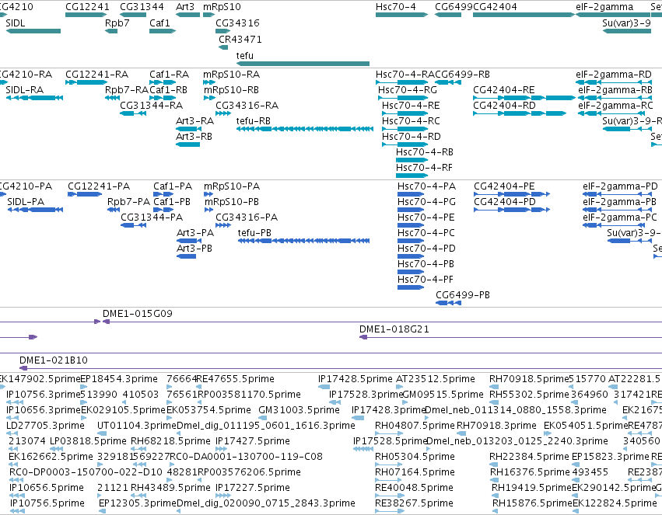Select protein Hsc70-4-PA
662x515 pixels.
[x=411, y=194]
